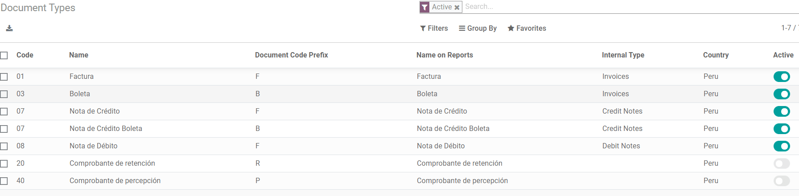This screenshot has height=196, width=799.
Task: Click the download export icon
Action: (9, 29)
